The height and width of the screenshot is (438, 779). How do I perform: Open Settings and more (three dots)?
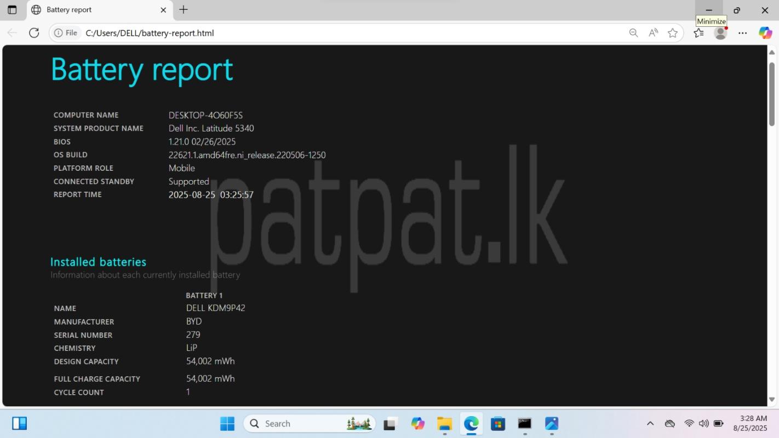coord(742,33)
